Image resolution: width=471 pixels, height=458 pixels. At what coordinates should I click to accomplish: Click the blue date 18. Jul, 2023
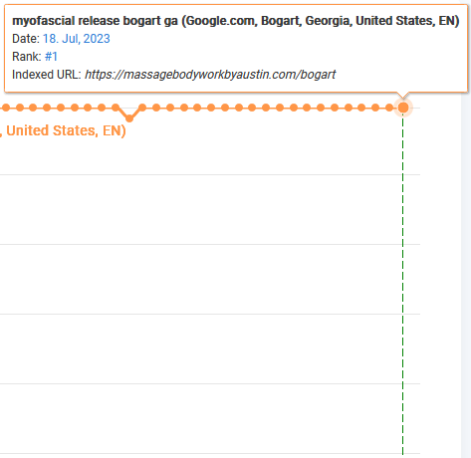77,39
